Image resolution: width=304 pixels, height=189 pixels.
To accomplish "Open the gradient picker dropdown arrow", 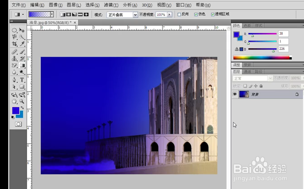I will tap(52, 14).
